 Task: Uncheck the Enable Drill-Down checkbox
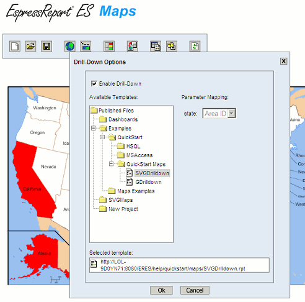point(94,84)
